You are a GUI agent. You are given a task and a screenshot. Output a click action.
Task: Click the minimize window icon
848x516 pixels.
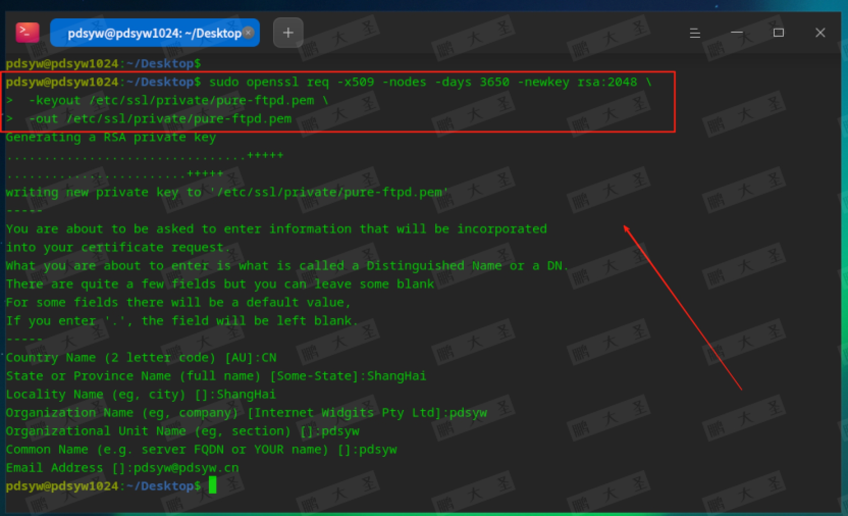pos(736,33)
